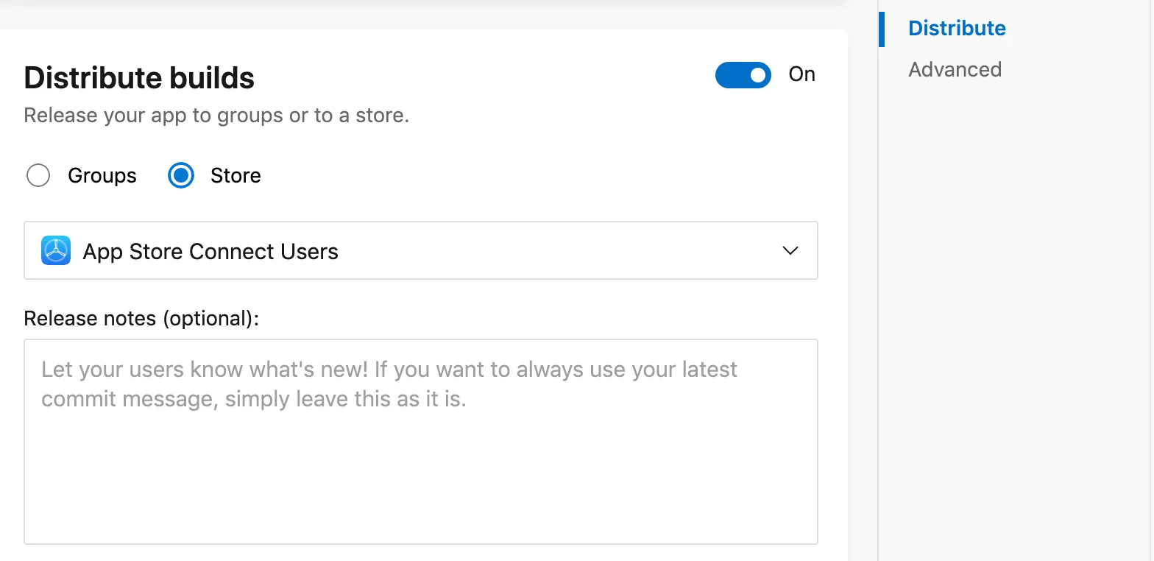The height and width of the screenshot is (561, 1154).
Task: Click the white knob of the toggle
Action: pos(757,75)
